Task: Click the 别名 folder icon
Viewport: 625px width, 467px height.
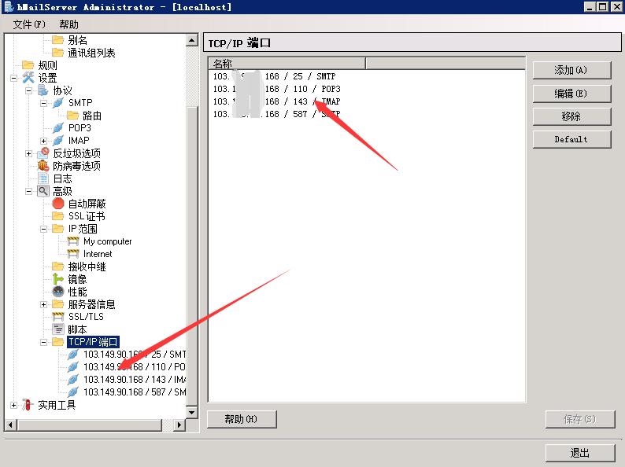Action: [x=57, y=40]
